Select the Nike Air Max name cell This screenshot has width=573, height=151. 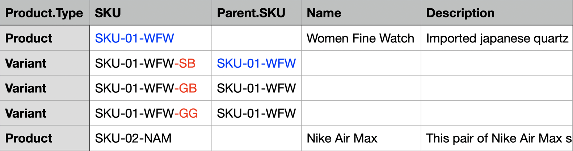click(342, 138)
